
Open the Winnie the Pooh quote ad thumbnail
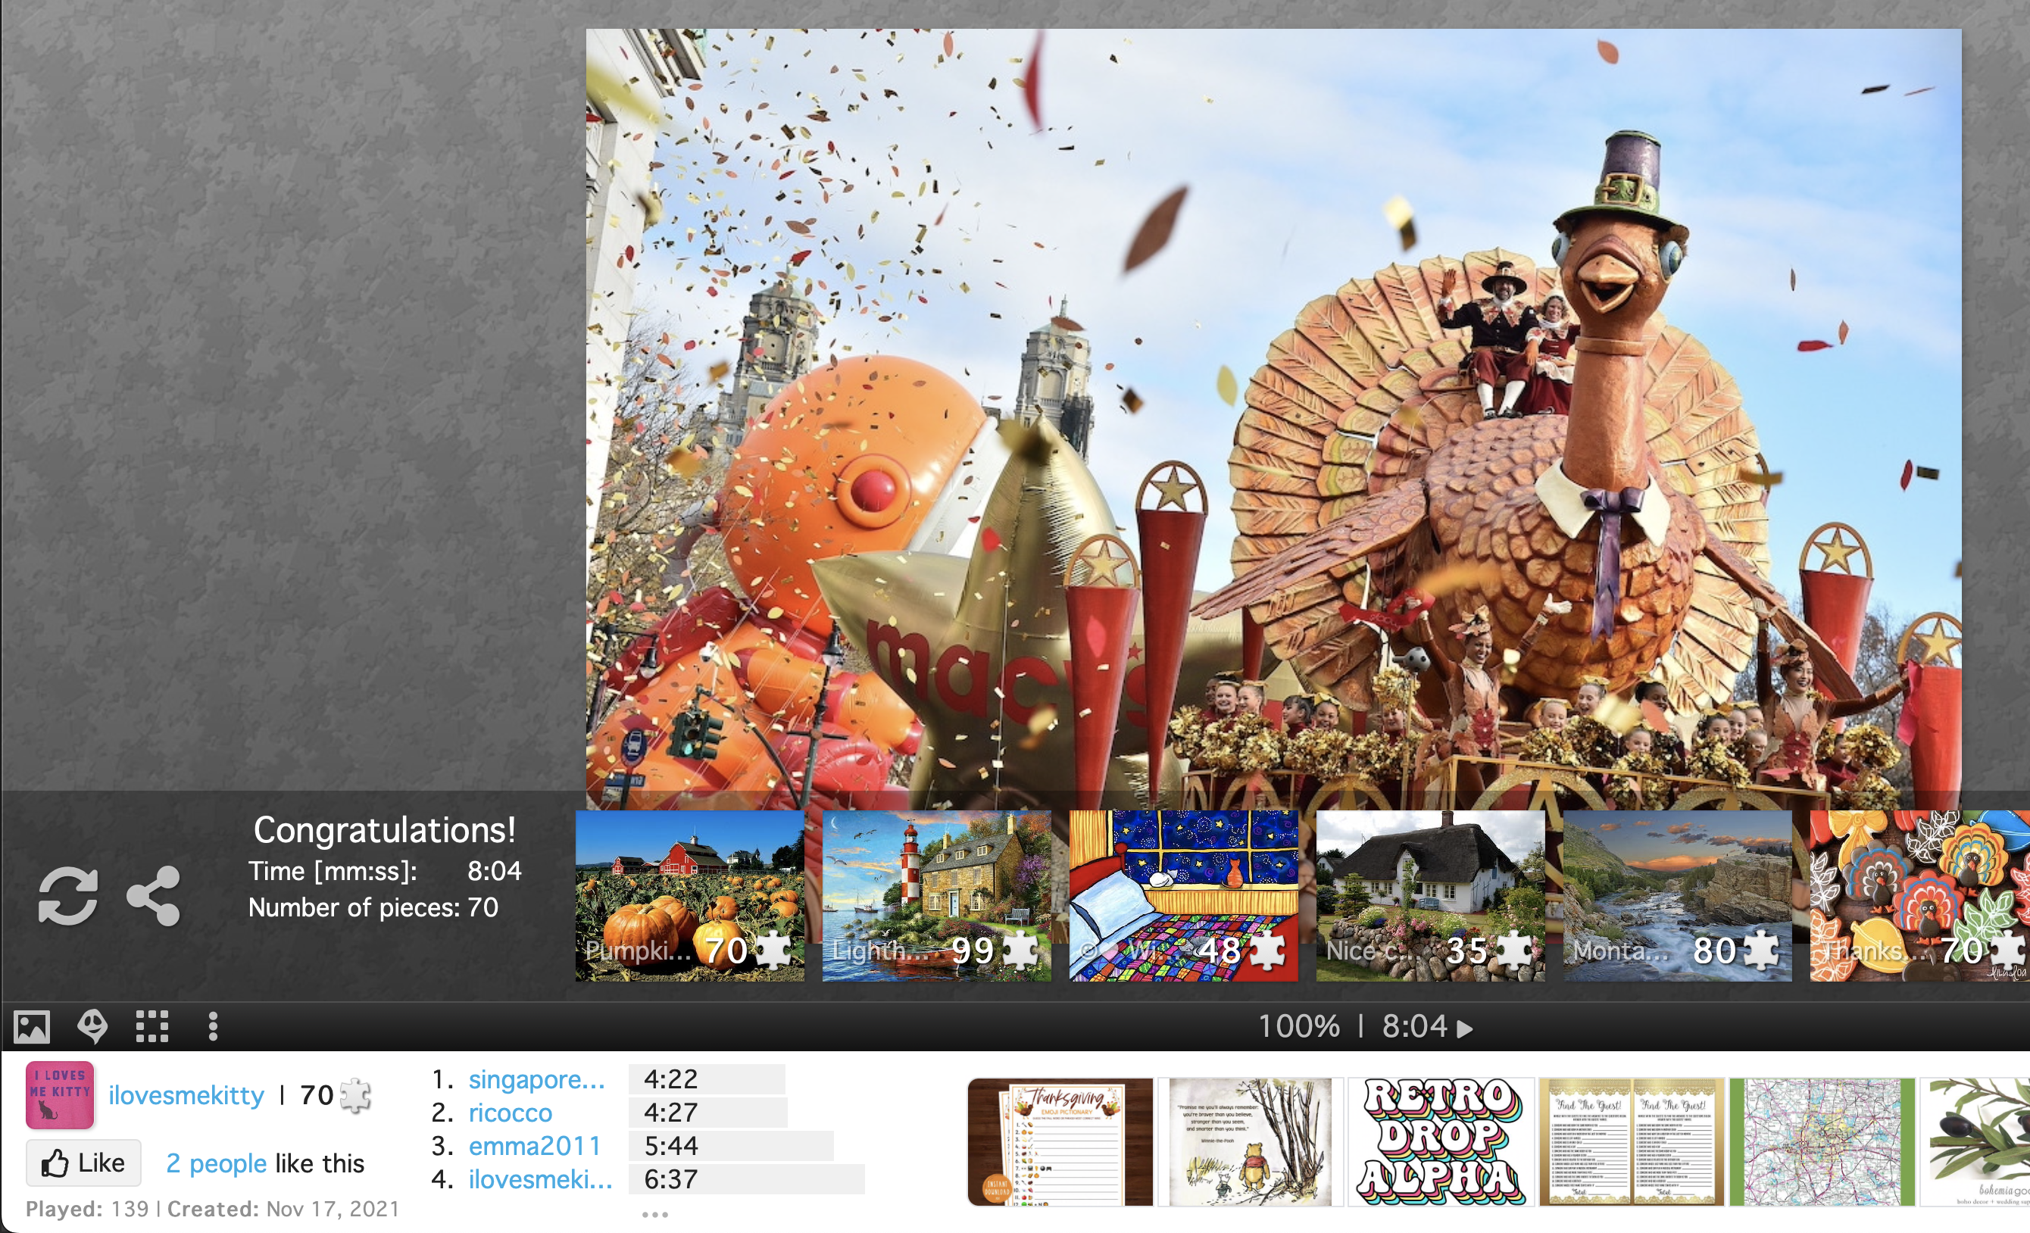[x=1251, y=1142]
